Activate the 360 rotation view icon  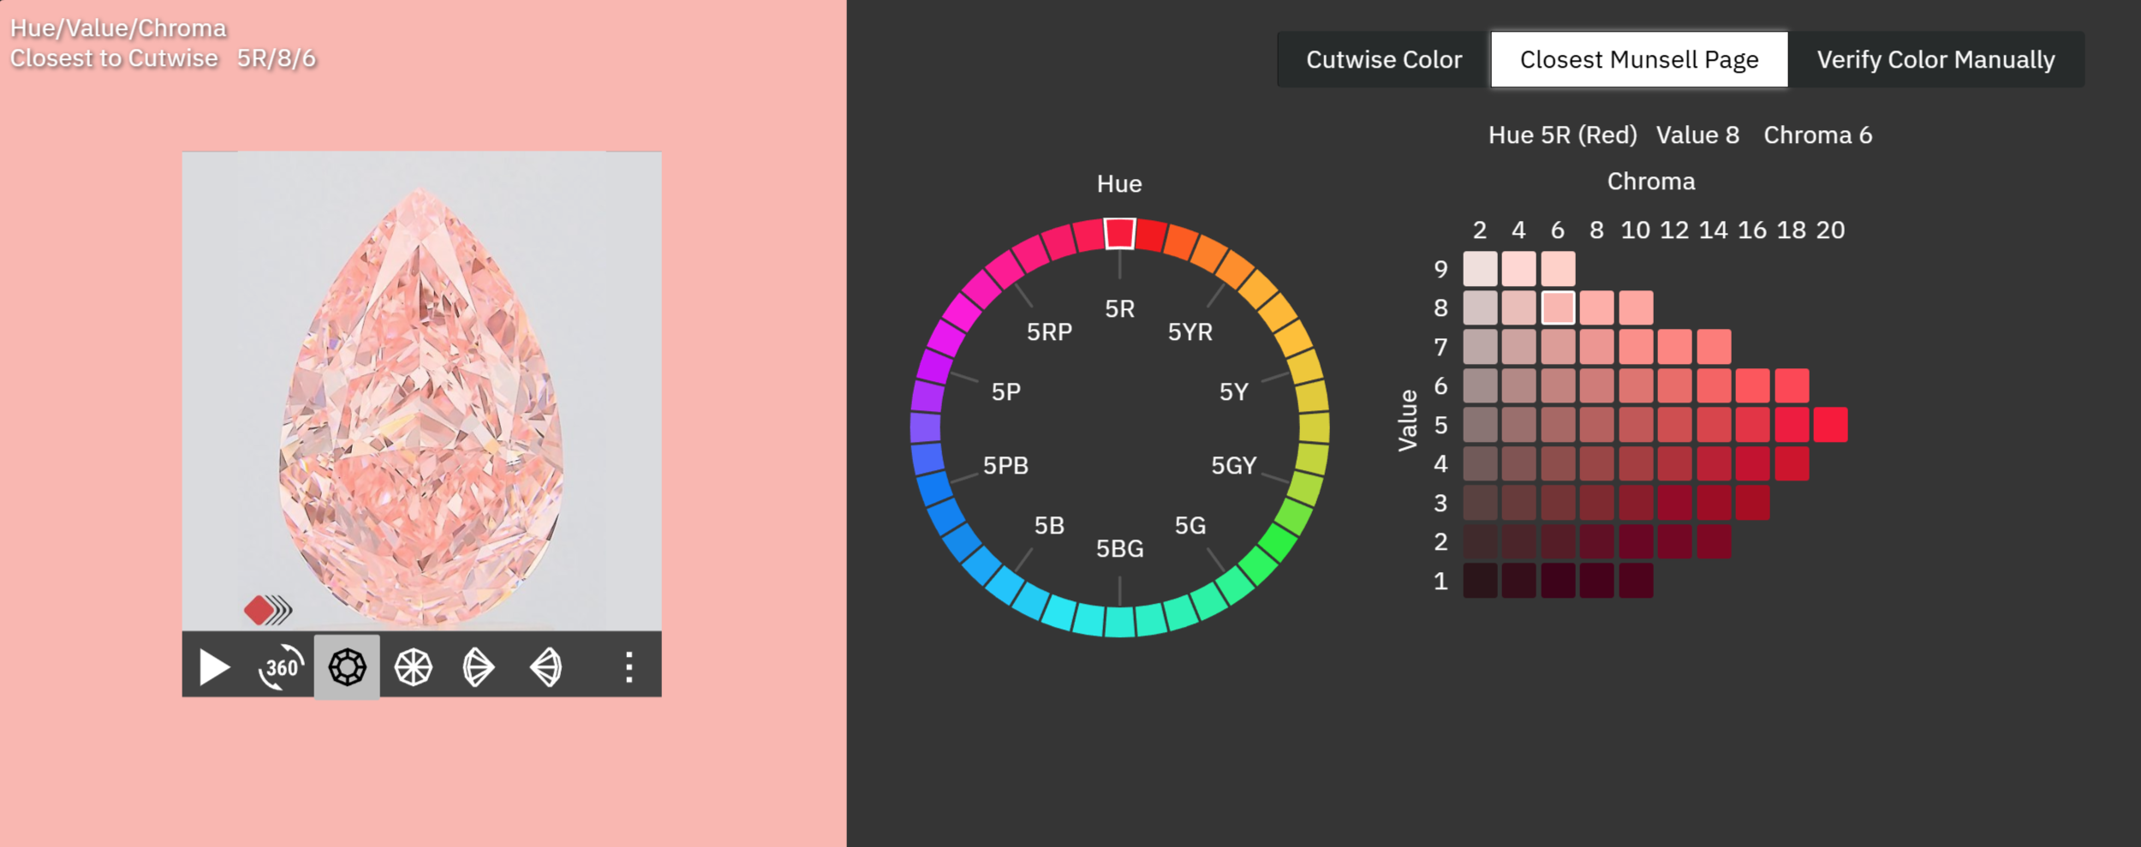(281, 667)
